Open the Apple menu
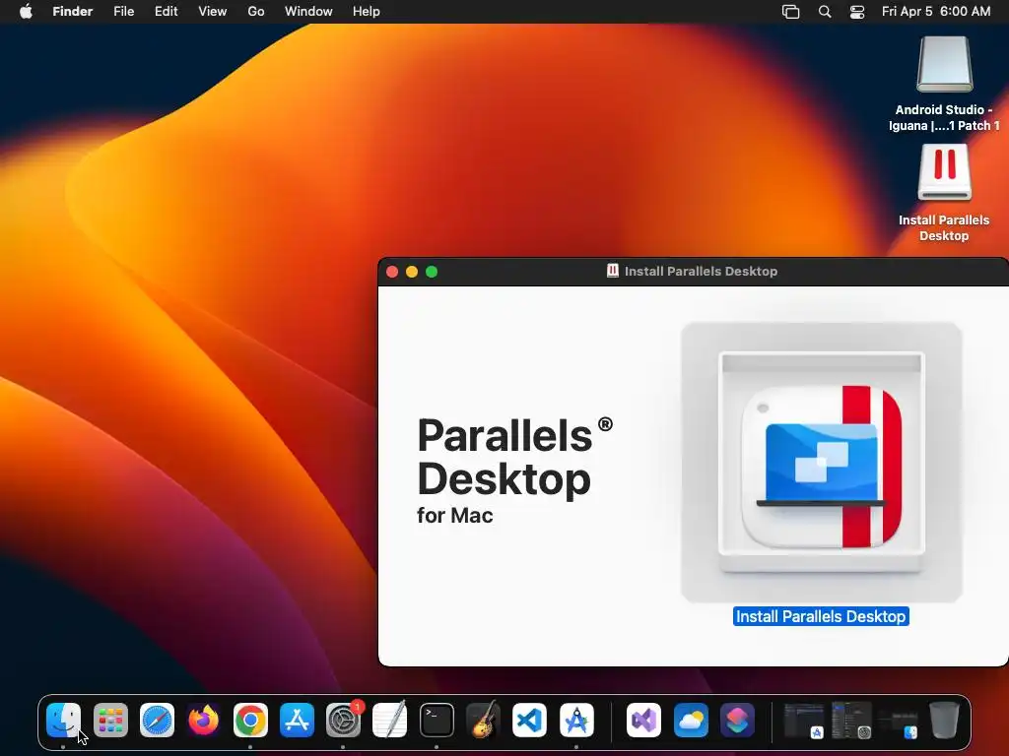The width and height of the screenshot is (1009, 756). 26,12
